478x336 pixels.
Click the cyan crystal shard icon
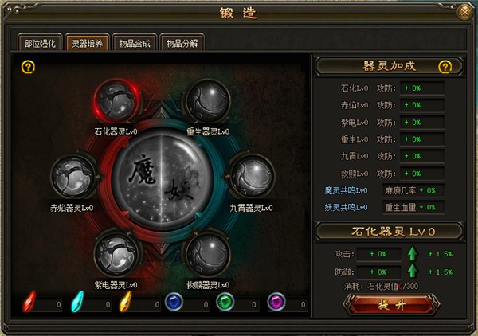(77, 302)
